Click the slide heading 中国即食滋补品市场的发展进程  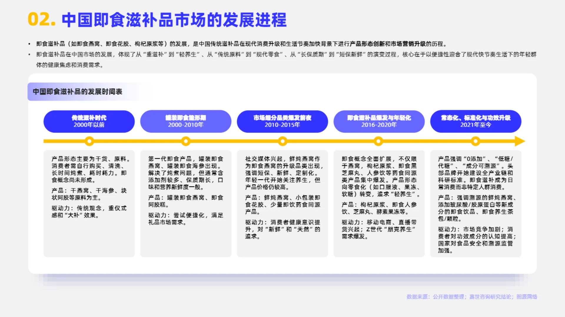click(x=173, y=20)
